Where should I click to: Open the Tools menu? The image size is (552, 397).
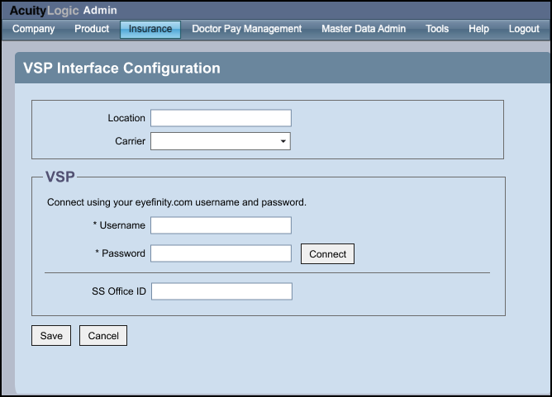(437, 29)
